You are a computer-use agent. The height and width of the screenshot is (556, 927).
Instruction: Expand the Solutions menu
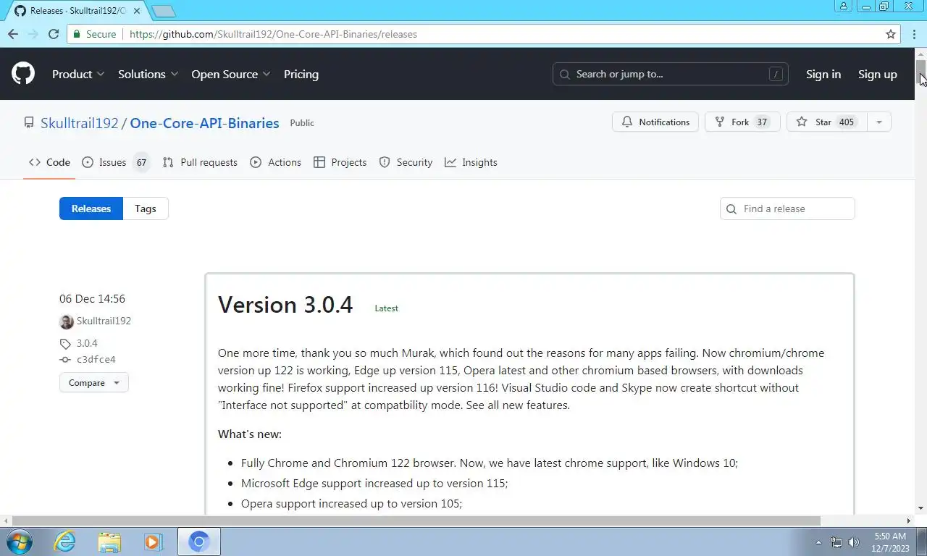[148, 74]
